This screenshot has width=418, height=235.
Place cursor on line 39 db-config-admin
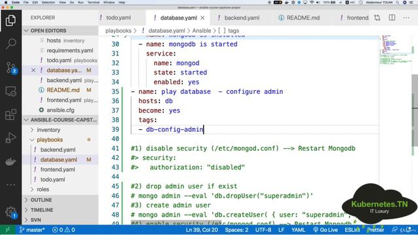tap(174, 129)
